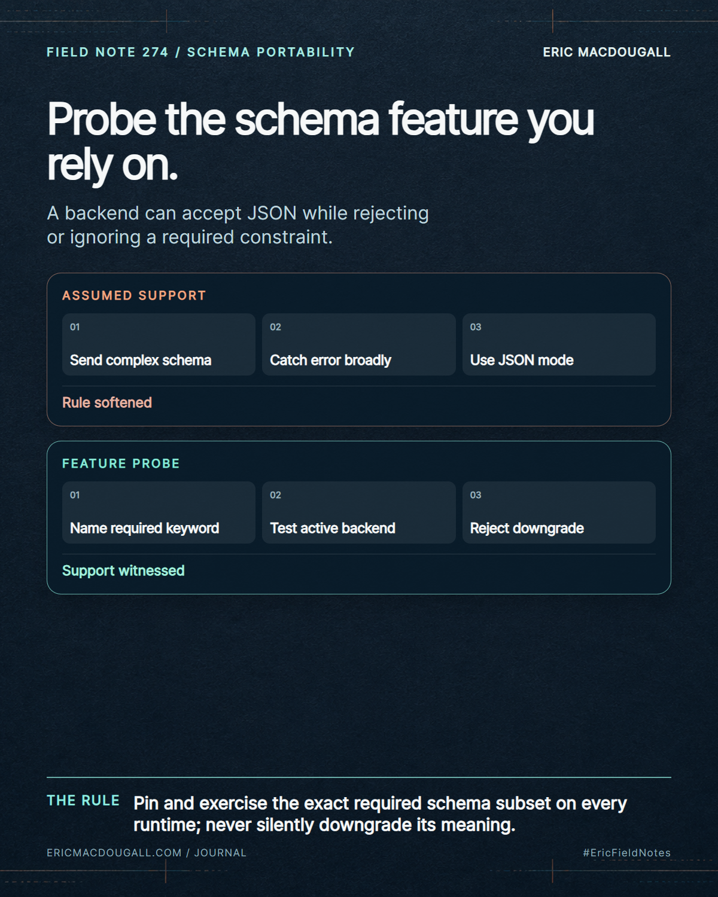Click the 'Test active backend' card
718x897 pixels.
(x=358, y=512)
